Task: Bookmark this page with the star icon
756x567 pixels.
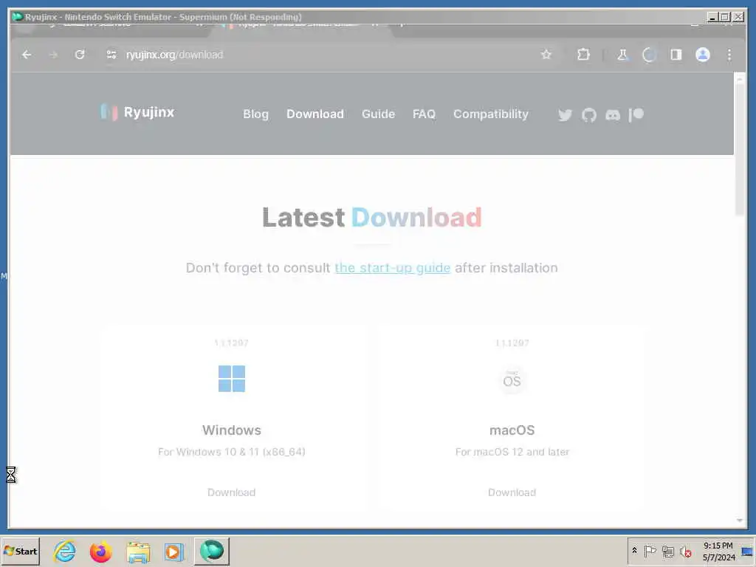Action: 546,55
